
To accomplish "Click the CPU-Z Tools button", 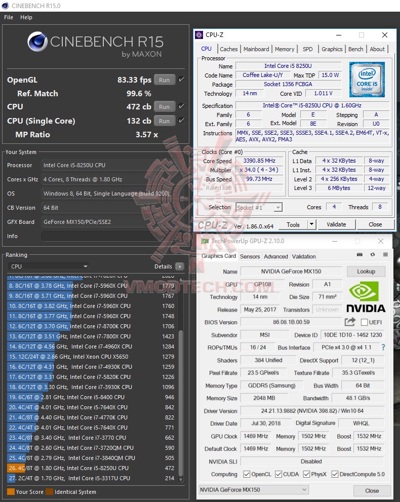I will point(293,224).
